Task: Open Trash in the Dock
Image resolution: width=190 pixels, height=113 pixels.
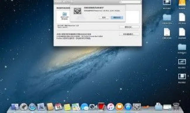Action: point(176,107)
